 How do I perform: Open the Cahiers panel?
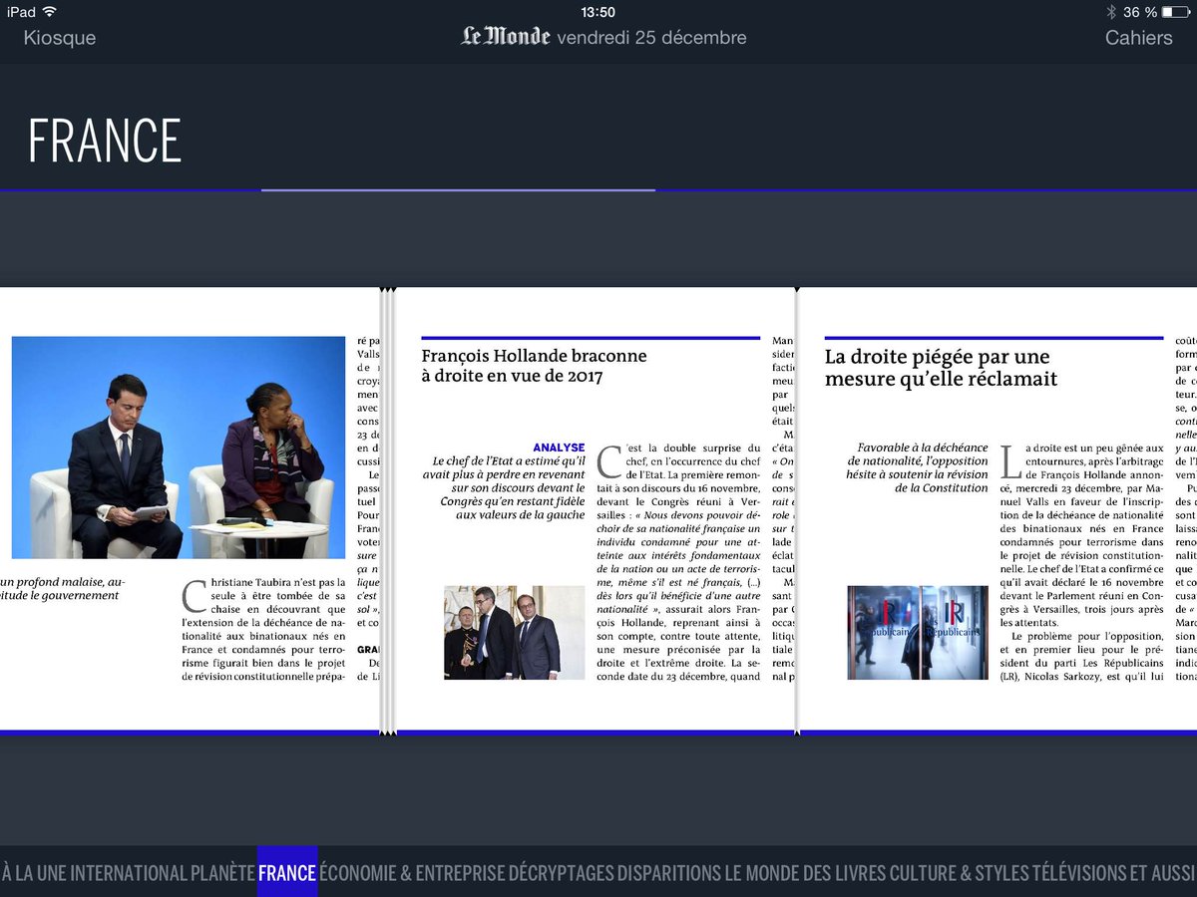(1139, 38)
